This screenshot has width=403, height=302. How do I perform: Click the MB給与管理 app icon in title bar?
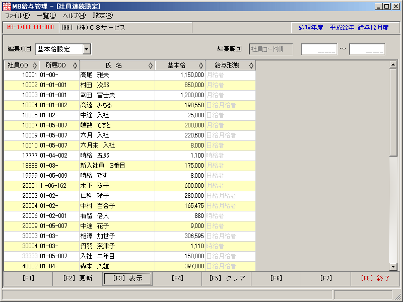click(7, 6)
